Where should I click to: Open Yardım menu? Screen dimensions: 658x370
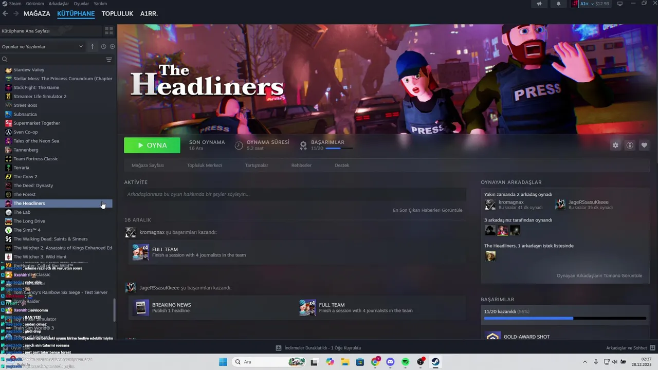point(100,4)
